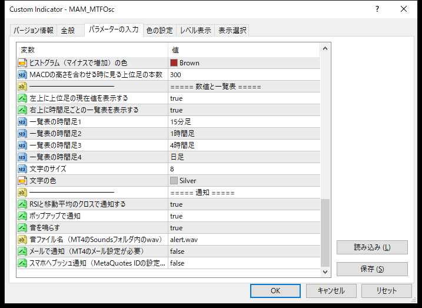Edit 文字のサイズ value 8
The width and height of the screenshot is (422, 308).
click(244, 169)
